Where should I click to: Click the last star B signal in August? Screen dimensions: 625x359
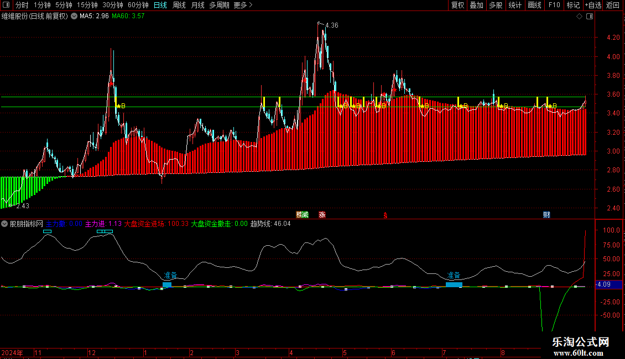tap(552, 106)
